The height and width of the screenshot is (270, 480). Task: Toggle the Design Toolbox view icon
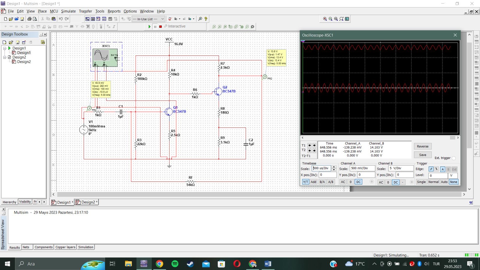87,19
